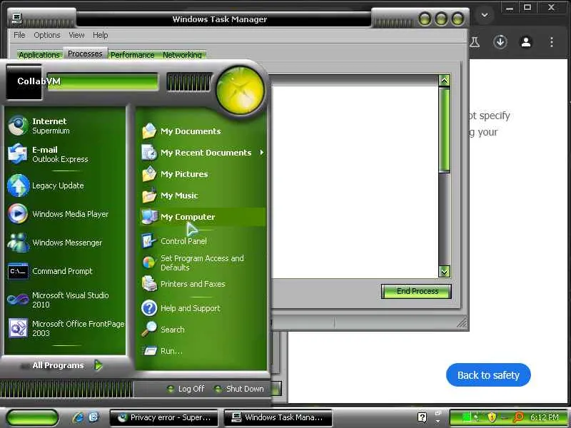Screen dimensions: 571x428
Task: Click the process list scroll up arrow
Action: pyautogui.click(x=445, y=81)
